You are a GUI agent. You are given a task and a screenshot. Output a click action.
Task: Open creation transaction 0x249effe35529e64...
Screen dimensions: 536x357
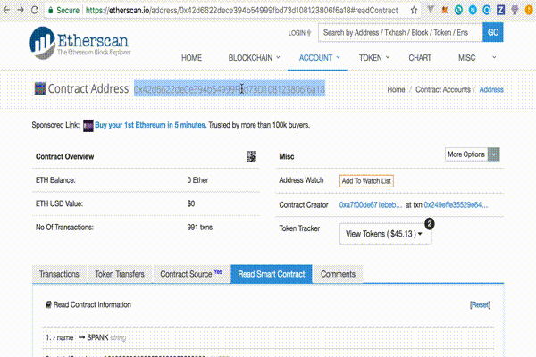tap(456, 205)
